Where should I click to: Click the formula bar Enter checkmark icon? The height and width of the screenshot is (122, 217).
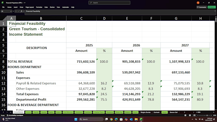tap(19, 11)
